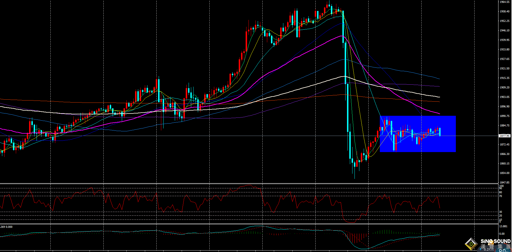512x252 pixels.
Task: Click the 0.00 MACD zero level label
Action: (502, 234)
